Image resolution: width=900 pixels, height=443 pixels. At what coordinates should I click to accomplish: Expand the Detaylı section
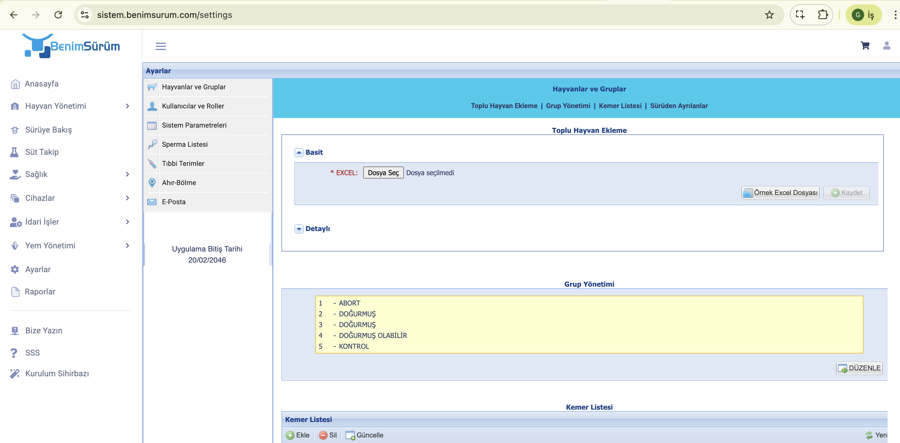tap(299, 229)
